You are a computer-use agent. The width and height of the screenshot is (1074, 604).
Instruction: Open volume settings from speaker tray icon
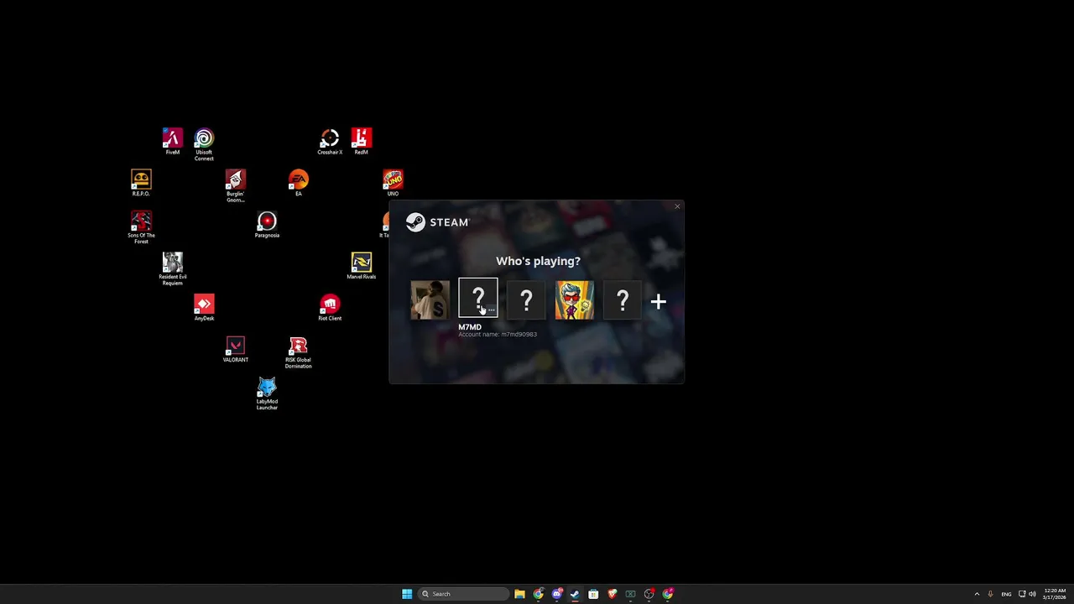click(1032, 594)
